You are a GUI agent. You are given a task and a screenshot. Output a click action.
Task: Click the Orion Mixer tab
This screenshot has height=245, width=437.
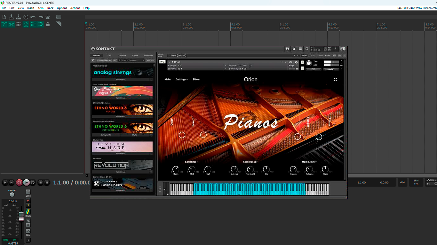[196, 79]
